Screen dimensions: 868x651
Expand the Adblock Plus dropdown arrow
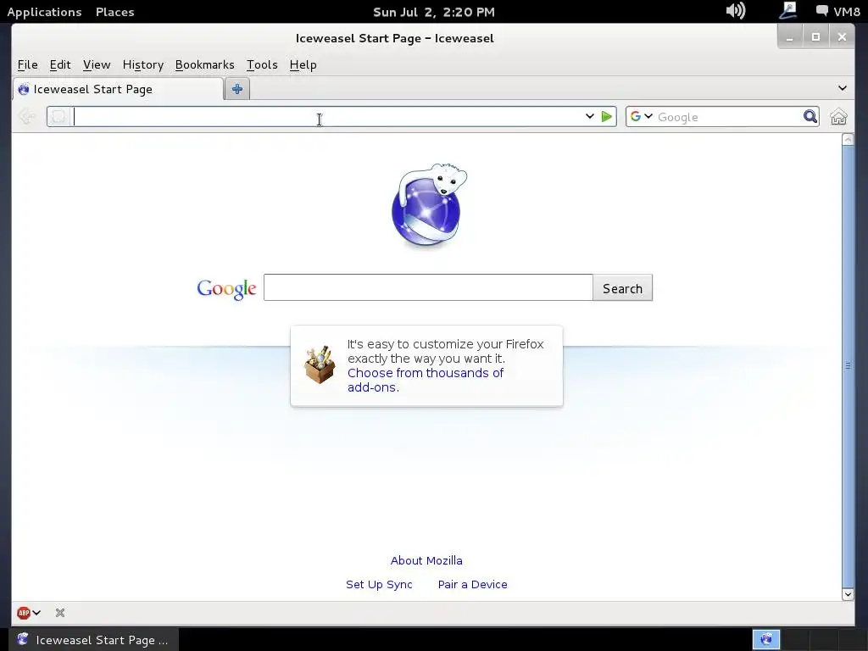click(36, 613)
